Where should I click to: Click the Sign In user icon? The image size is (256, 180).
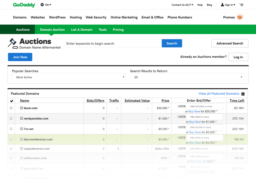tap(222, 5)
